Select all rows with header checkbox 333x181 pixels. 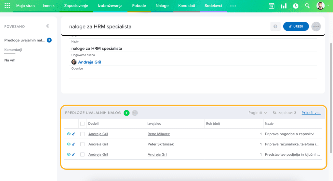pyautogui.click(x=82, y=124)
